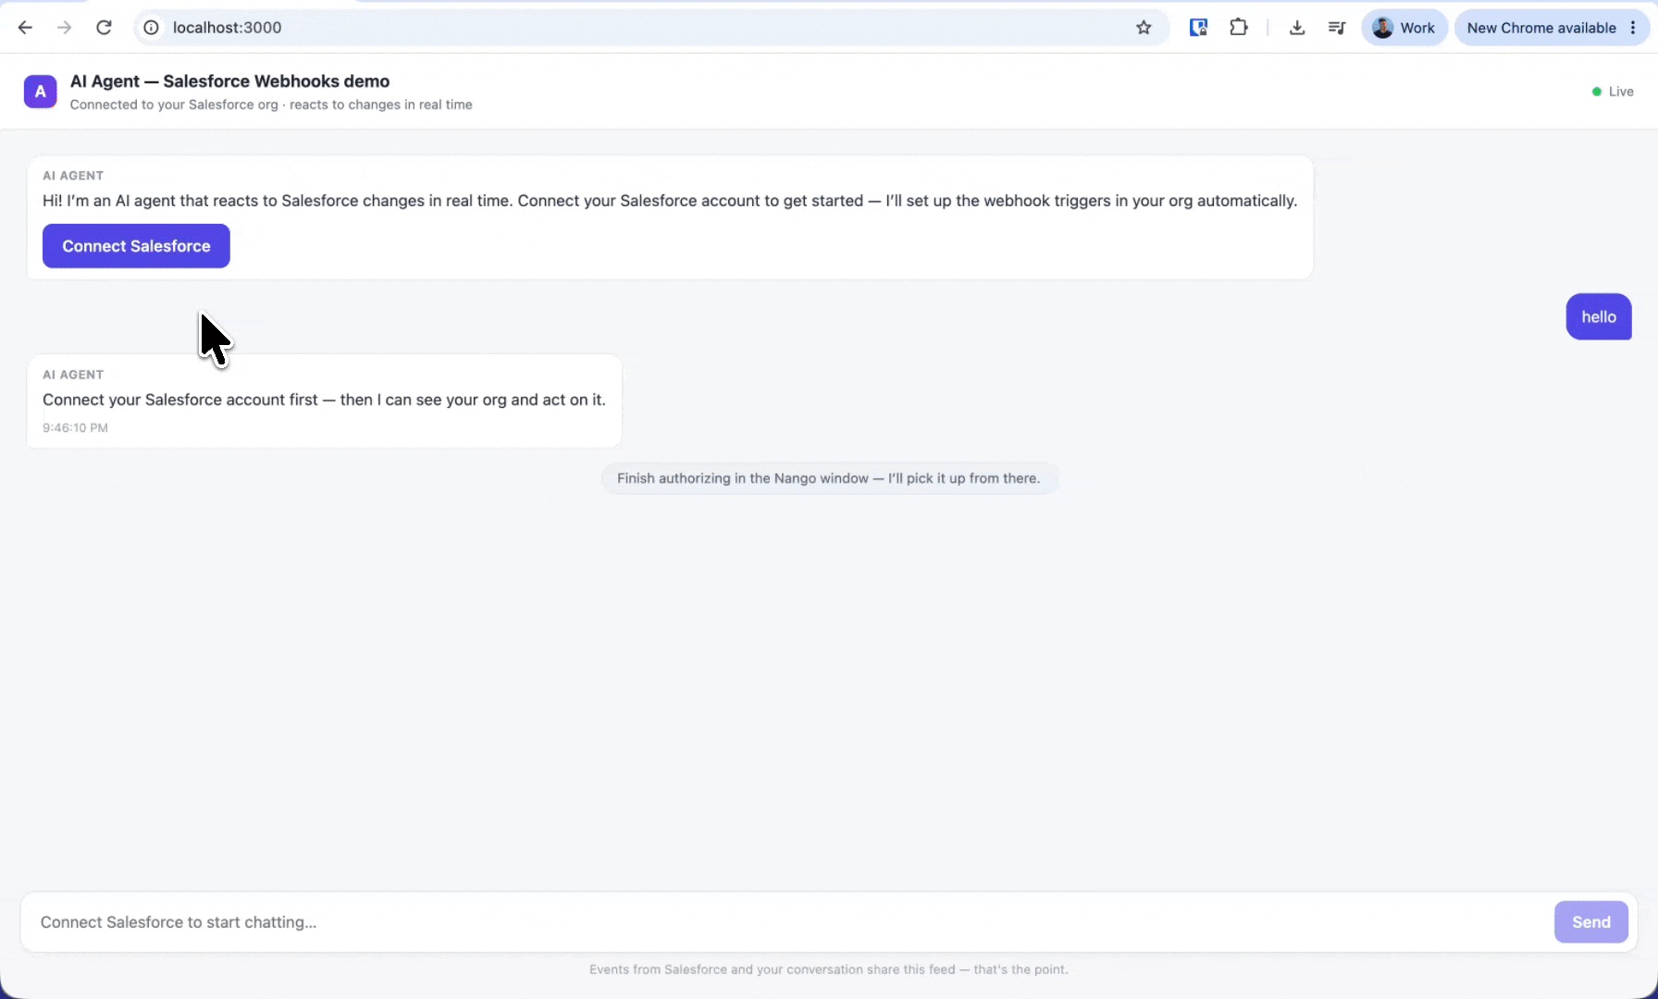Click the AI Agent — Salesforce Webhooks demo title

click(229, 81)
